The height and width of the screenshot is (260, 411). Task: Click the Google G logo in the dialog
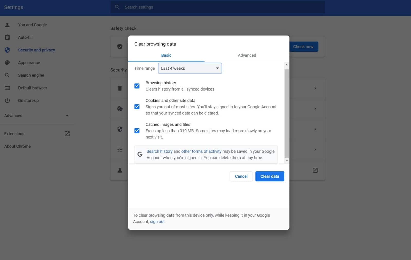[140, 154]
